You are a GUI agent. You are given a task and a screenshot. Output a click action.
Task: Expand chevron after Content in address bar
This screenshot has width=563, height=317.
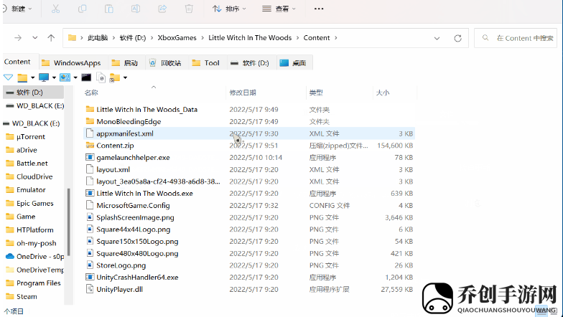(x=336, y=37)
